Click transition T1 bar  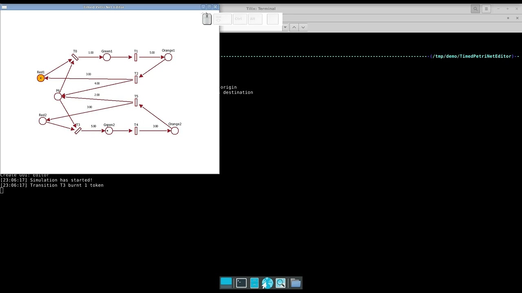(136, 57)
